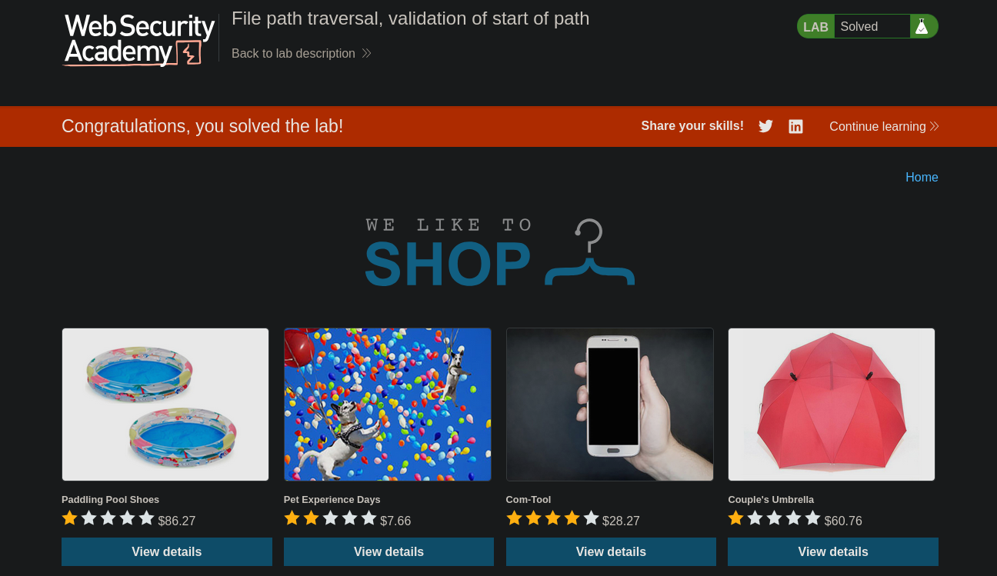Click the lab flask icon

click(x=922, y=26)
